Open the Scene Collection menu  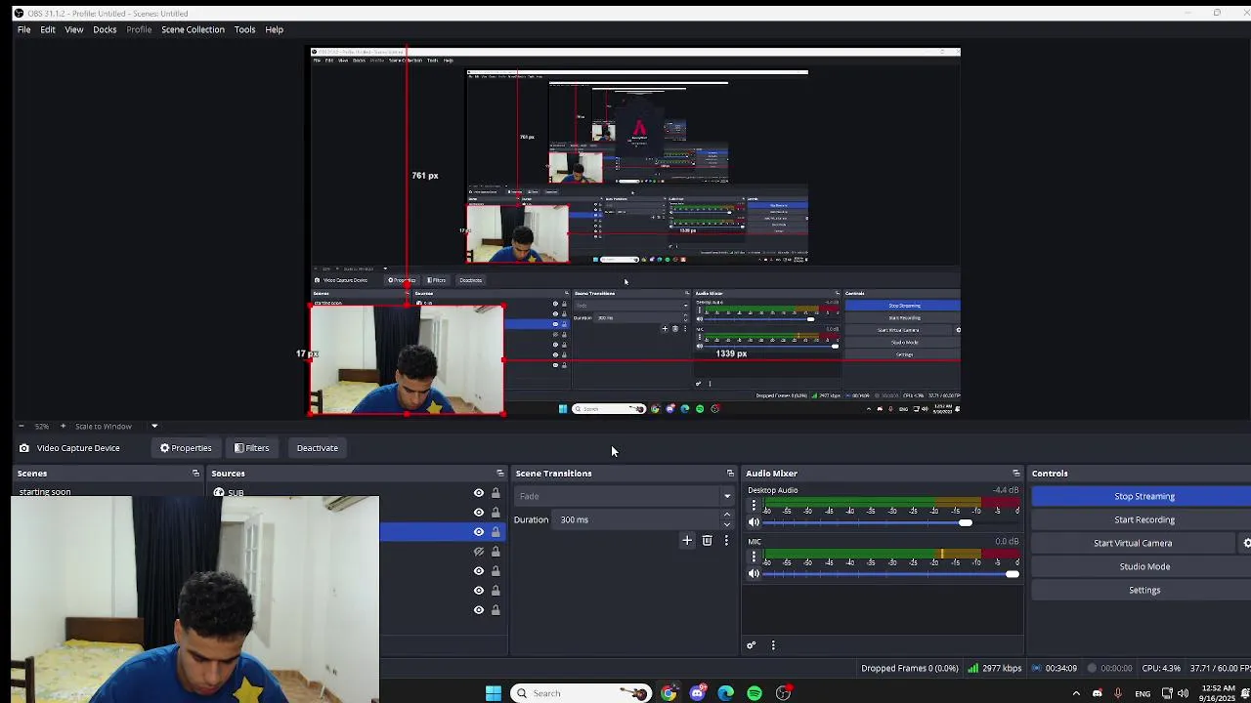tap(193, 29)
